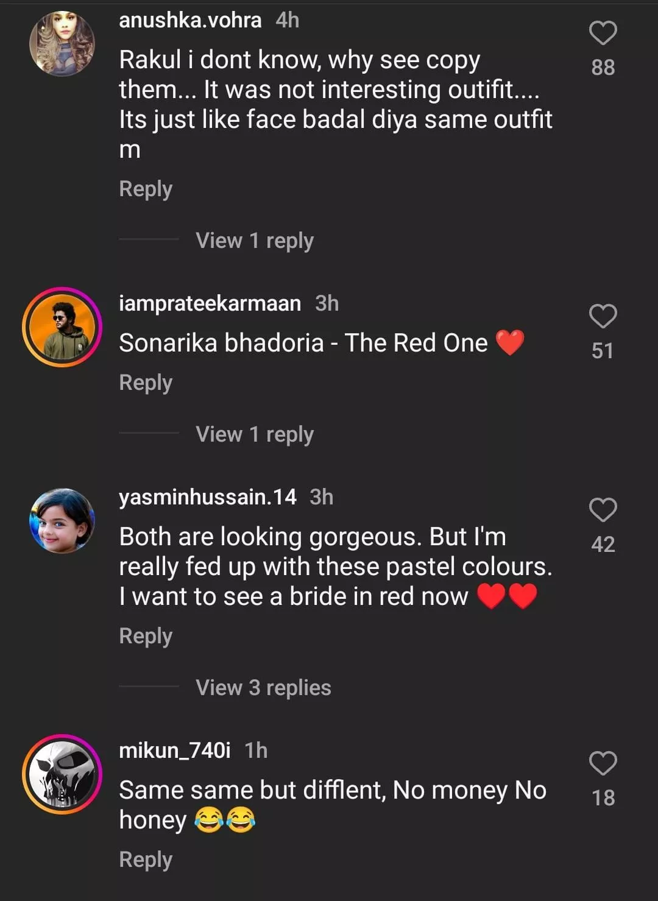Like anushka.vohra's comment with heart icon
This screenshot has height=901, width=658.
click(x=603, y=33)
